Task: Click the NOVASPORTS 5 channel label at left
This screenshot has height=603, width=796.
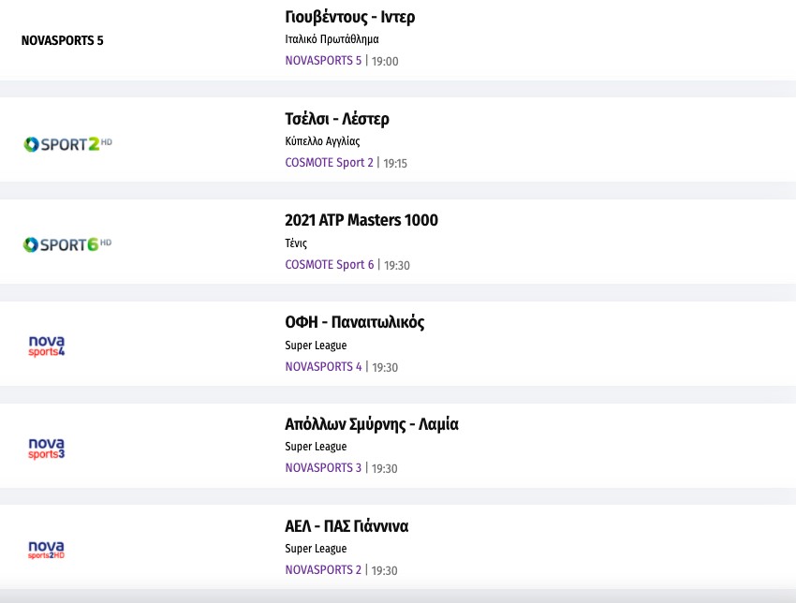Action: pyautogui.click(x=63, y=41)
